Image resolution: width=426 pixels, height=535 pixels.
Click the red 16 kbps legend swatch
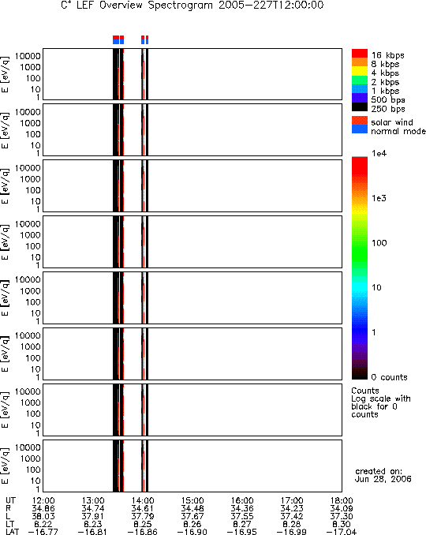pyautogui.click(x=360, y=53)
